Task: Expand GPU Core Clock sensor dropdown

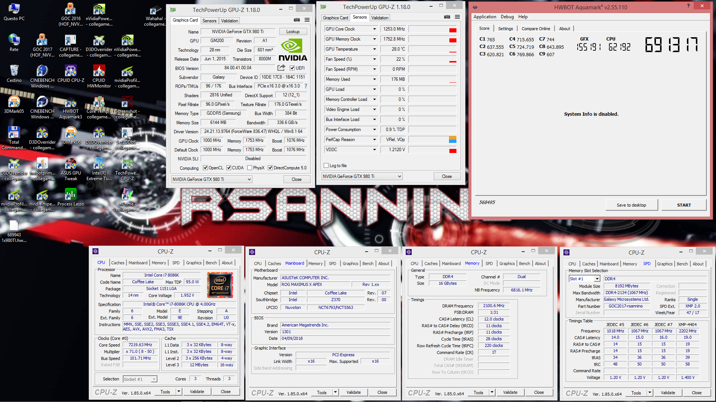Action: coord(374,29)
